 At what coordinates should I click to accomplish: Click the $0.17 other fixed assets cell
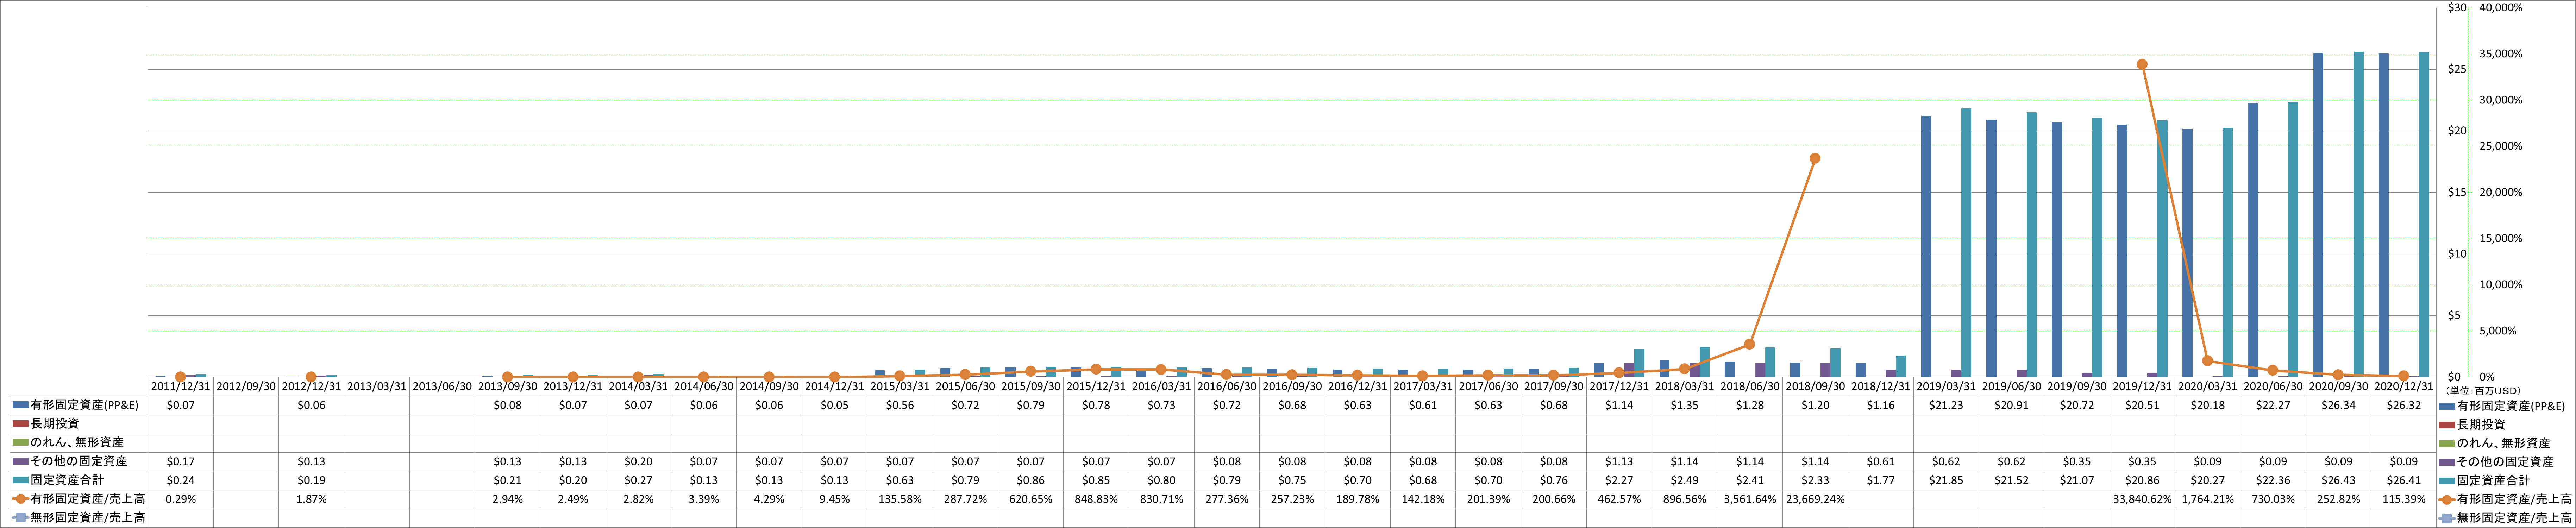tap(181, 462)
